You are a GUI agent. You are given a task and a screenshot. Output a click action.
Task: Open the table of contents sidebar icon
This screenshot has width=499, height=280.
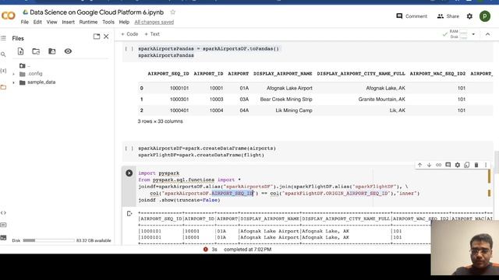click(x=3, y=38)
